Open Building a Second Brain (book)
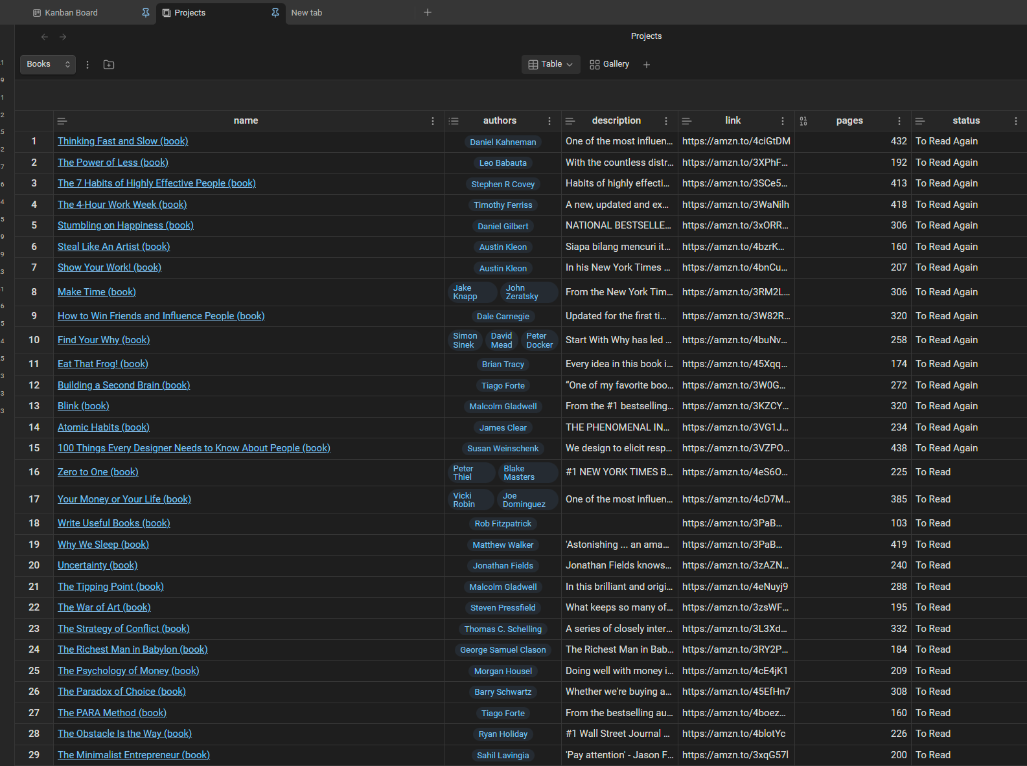This screenshot has height=766, width=1027. click(x=124, y=385)
